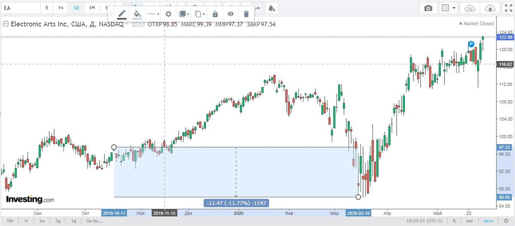
Task: Click the bottom-right anchor of price range
Action: (359, 197)
